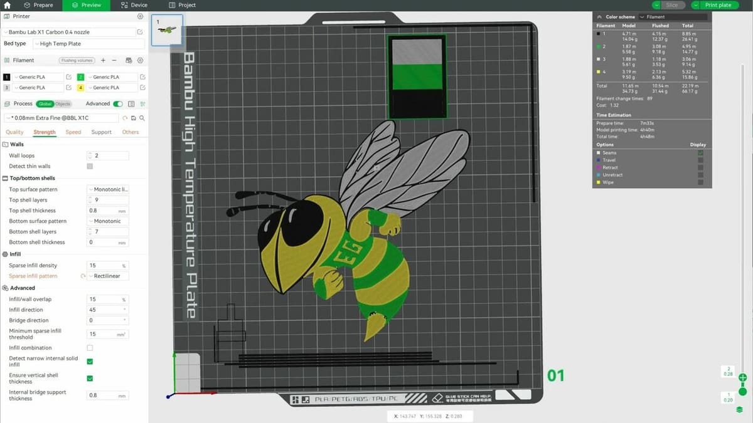
Task: Go to the Home screen icon
Action: pyautogui.click(x=7, y=5)
